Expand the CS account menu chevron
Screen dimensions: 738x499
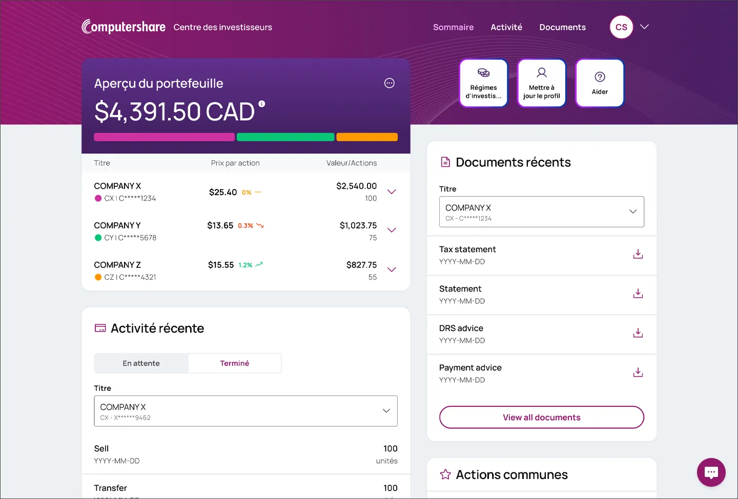[x=644, y=27]
